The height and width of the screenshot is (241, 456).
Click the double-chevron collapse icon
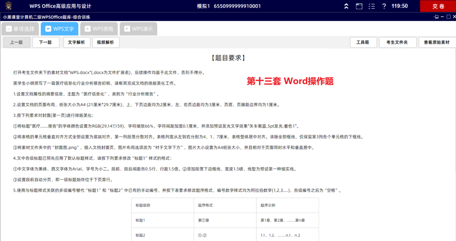pos(346,6)
